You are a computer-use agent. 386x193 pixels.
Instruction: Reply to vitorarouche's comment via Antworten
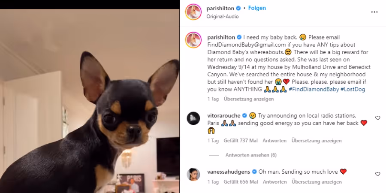pos(274,141)
